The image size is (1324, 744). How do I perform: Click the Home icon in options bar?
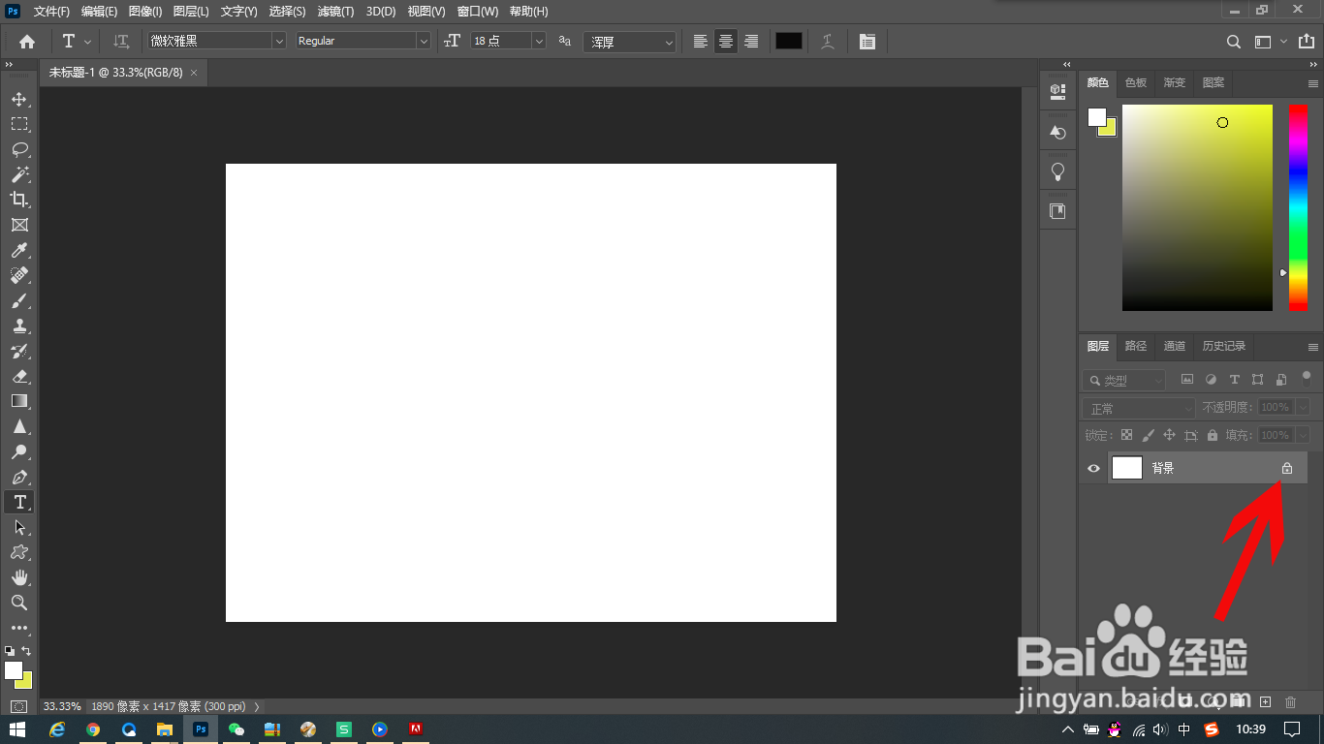27,42
